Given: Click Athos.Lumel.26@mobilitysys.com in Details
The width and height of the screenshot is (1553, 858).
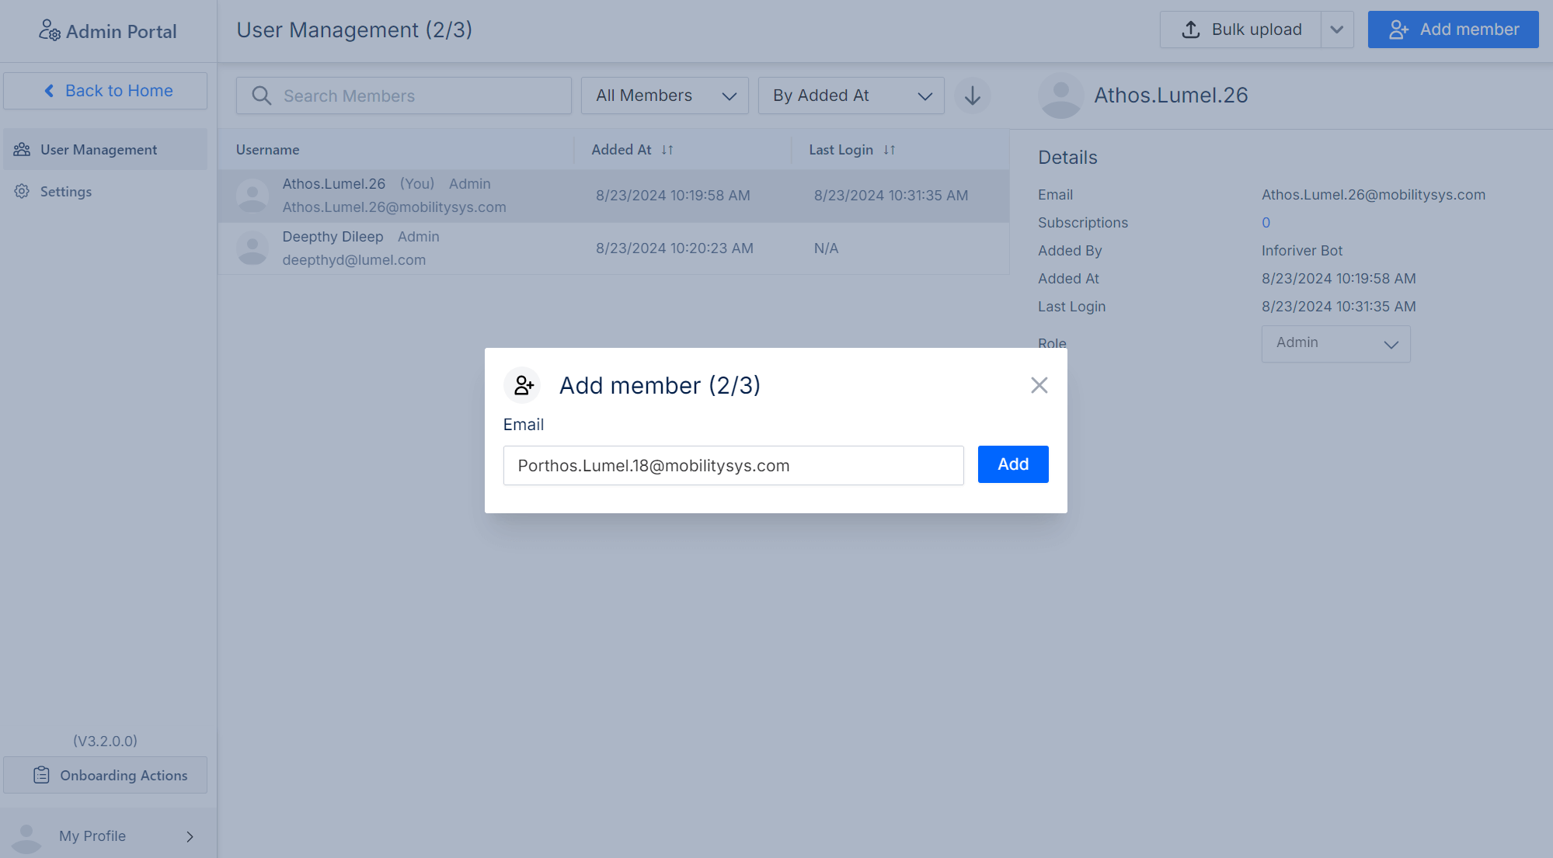Looking at the screenshot, I should [1373, 195].
